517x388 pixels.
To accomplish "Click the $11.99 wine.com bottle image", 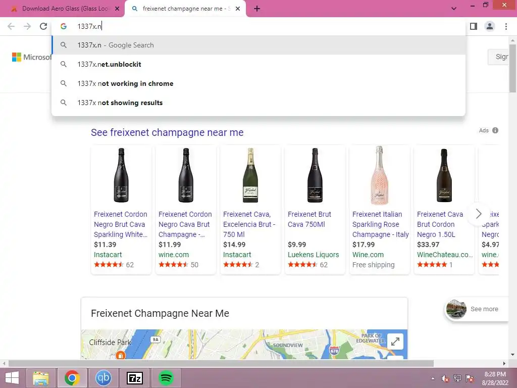I will (186, 175).
